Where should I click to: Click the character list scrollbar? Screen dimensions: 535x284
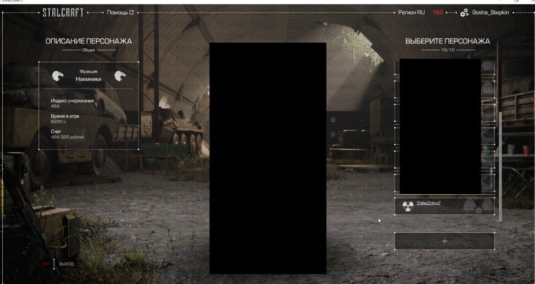tap(500, 166)
